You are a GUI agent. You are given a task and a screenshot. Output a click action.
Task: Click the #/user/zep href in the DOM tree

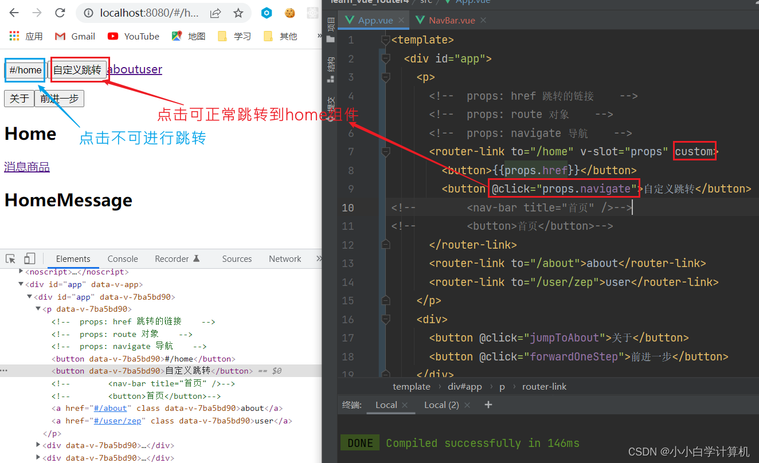pos(118,421)
